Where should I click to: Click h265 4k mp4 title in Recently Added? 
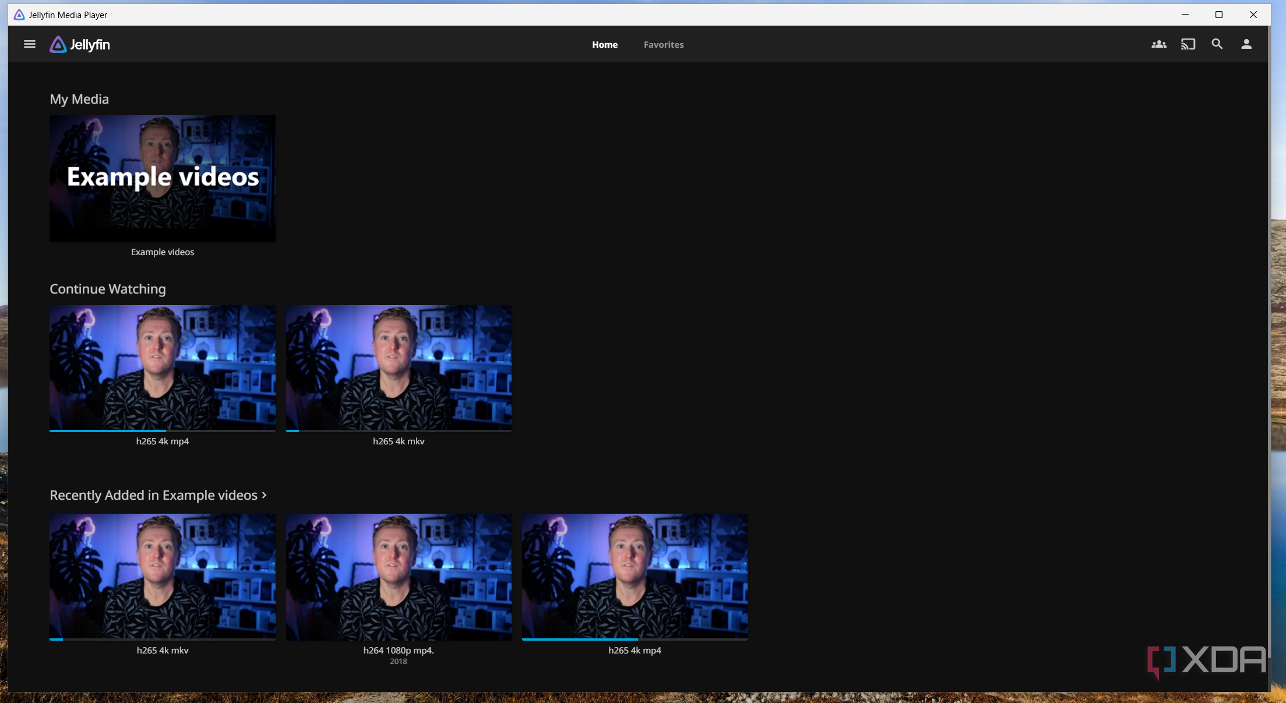pos(635,651)
